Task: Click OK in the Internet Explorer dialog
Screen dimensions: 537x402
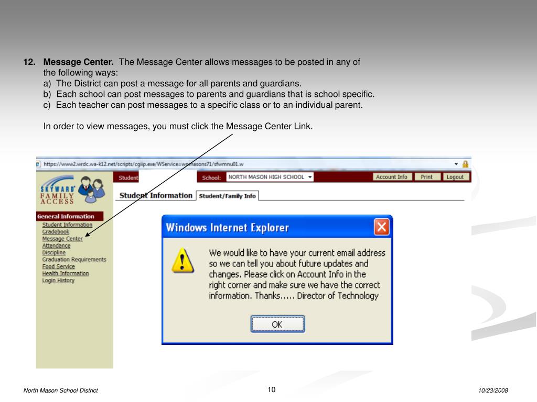Action: click(277, 323)
